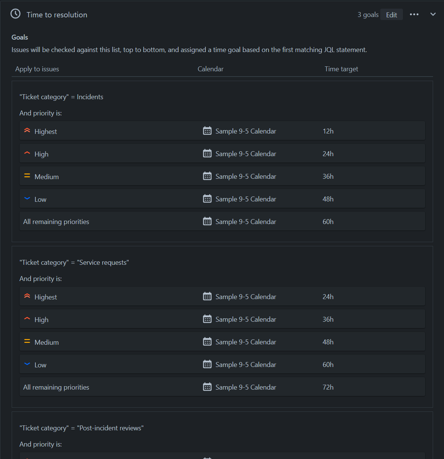The height and width of the screenshot is (459, 444).
Task: Click Medium priority icon under Incidents
Action: coord(27,176)
